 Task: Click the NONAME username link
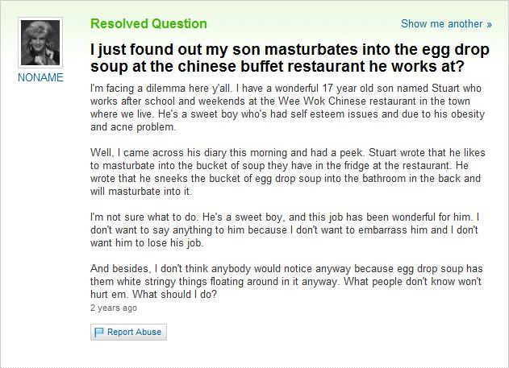pyautogui.click(x=40, y=81)
